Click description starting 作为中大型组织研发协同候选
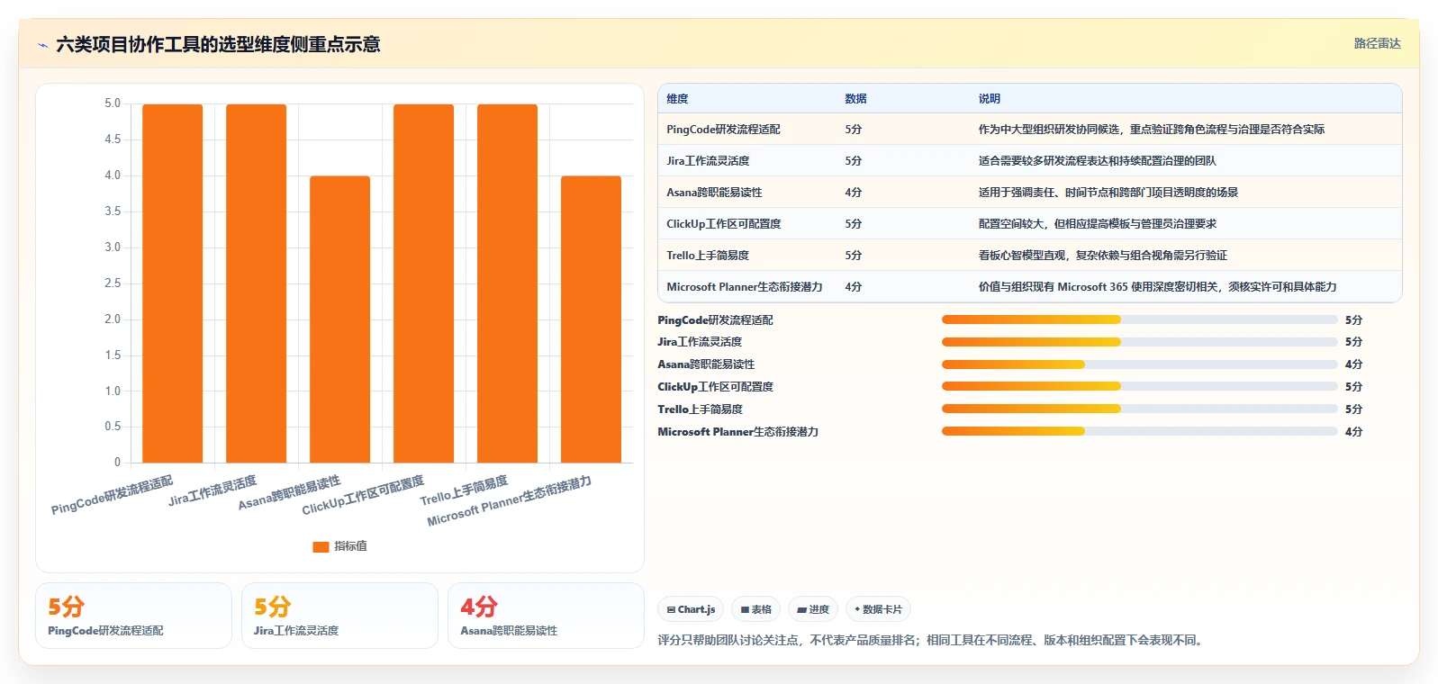 pos(1152,130)
